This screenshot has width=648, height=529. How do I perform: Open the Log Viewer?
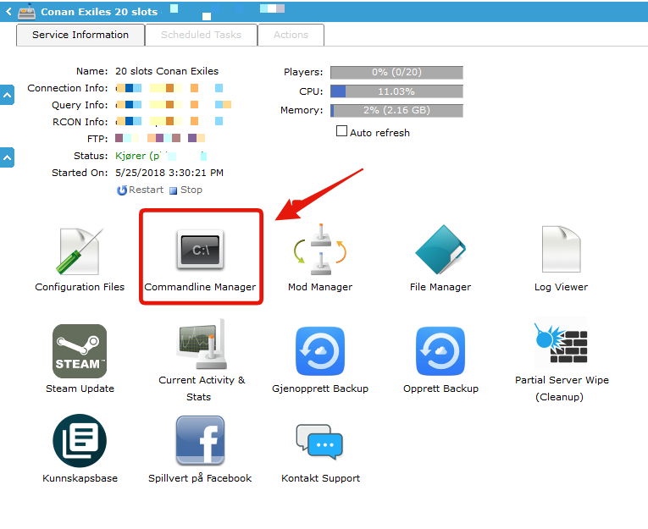coord(561,249)
